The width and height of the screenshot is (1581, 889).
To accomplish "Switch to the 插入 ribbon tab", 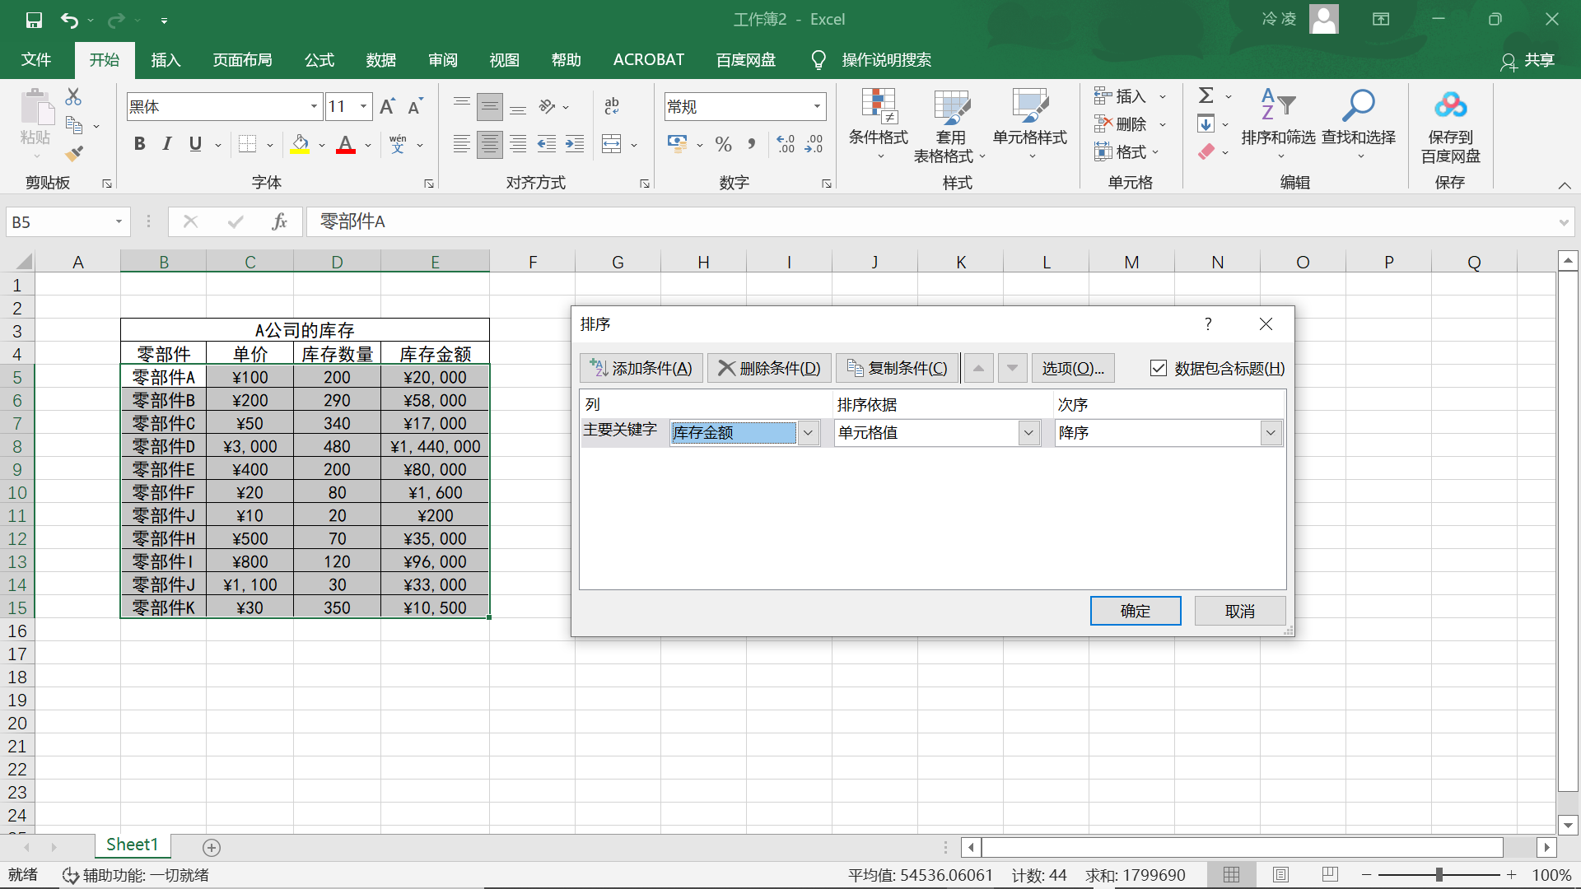I will [166, 60].
